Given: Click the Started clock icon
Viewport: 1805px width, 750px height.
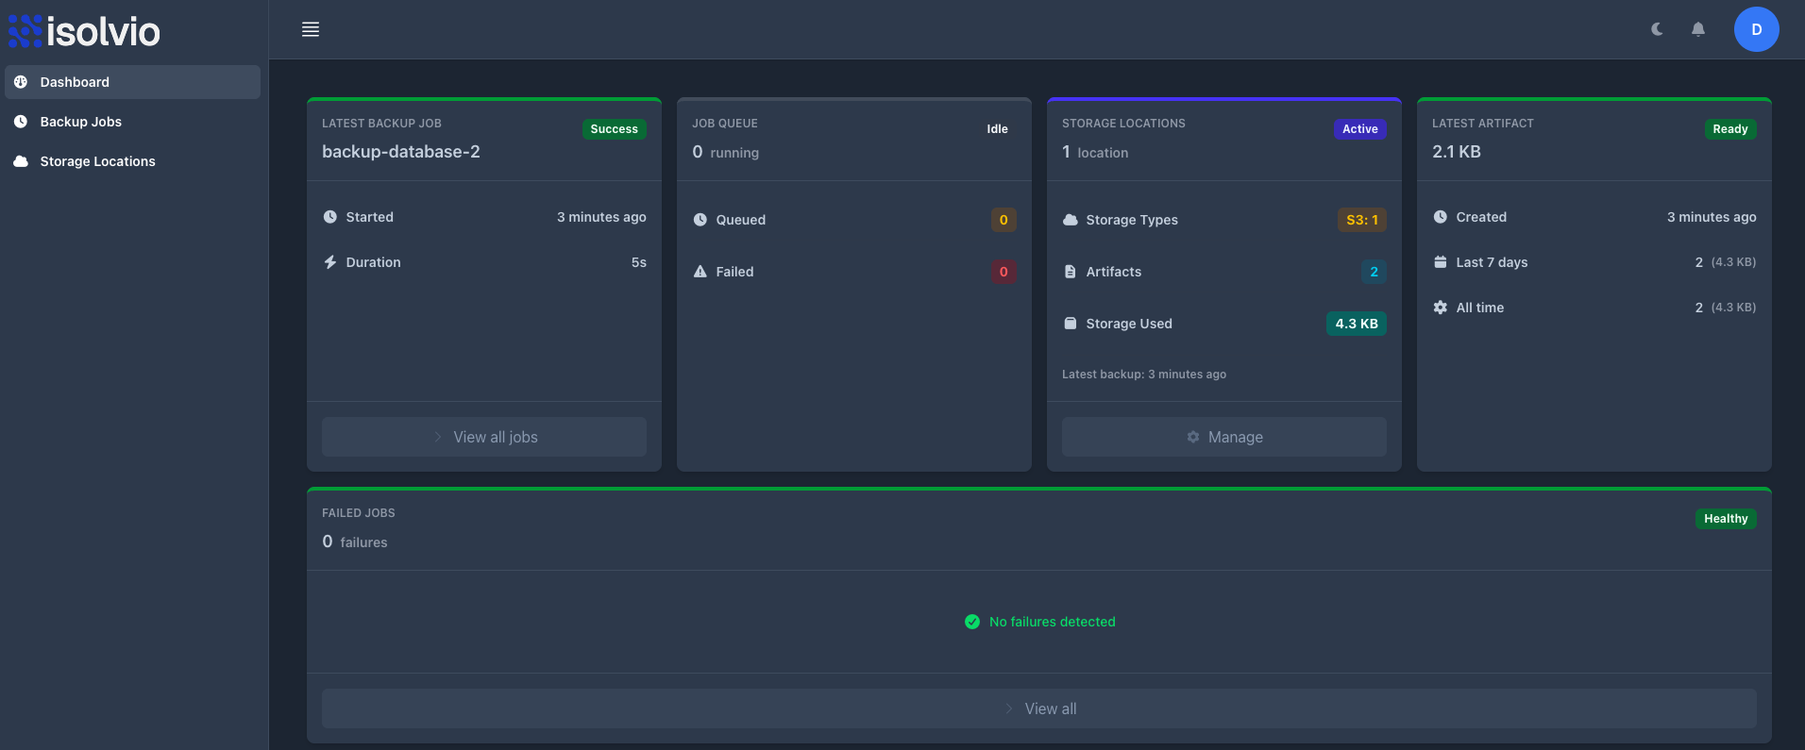Looking at the screenshot, I should click(330, 217).
